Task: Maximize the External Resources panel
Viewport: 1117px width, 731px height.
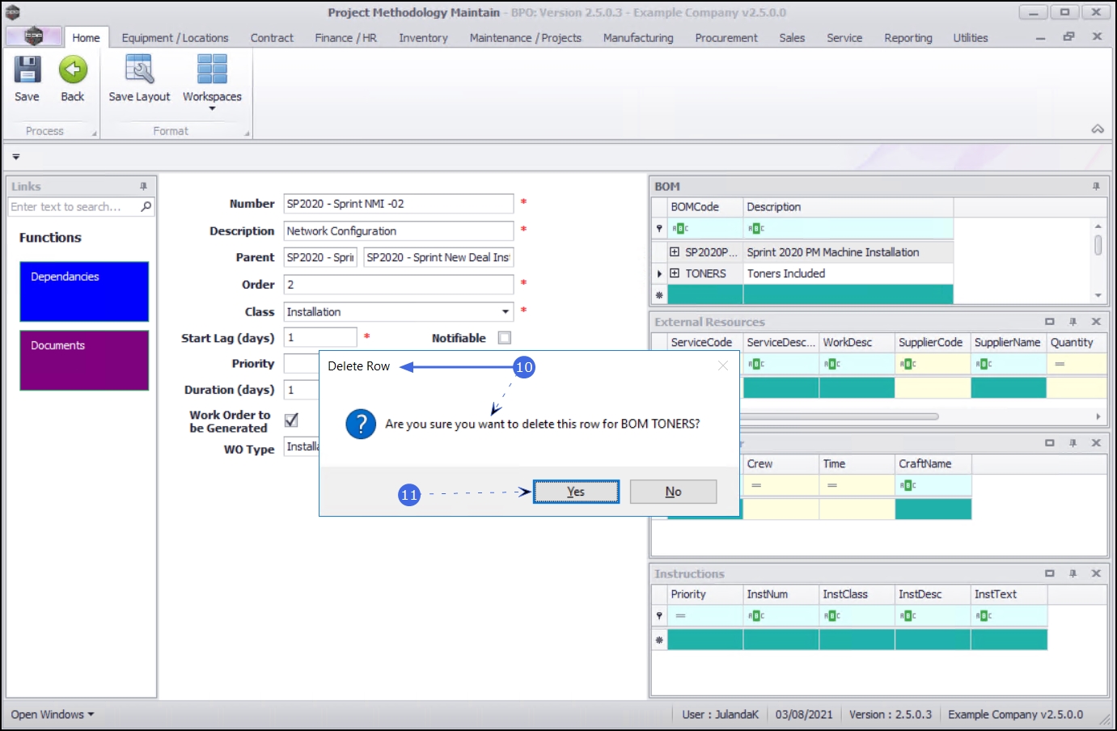Action: (1050, 322)
